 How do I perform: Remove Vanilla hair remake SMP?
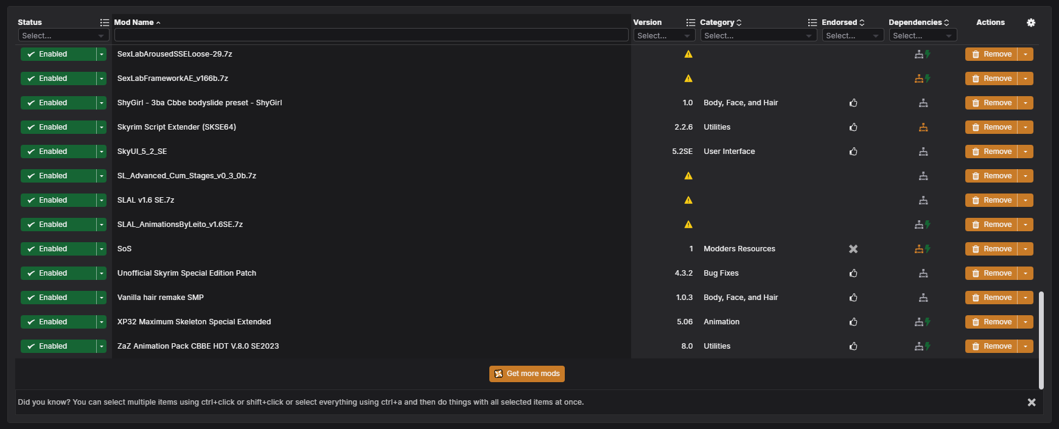991,298
